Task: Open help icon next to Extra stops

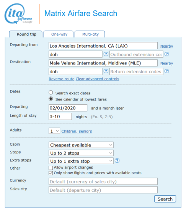Action: coord(117,160)
